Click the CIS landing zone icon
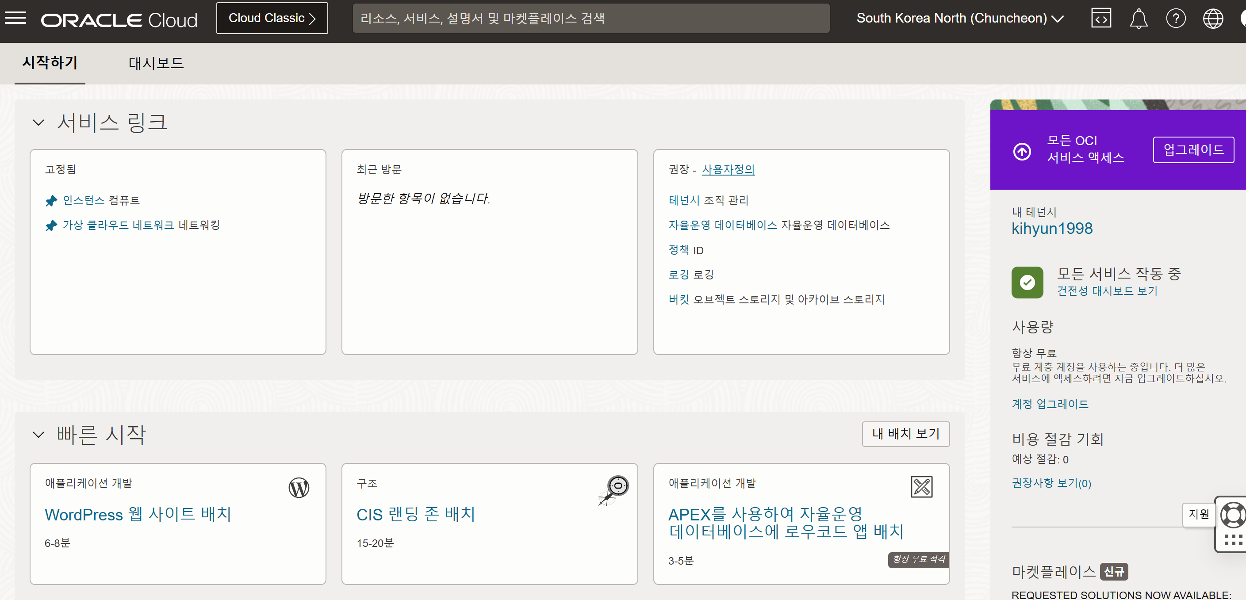The image size is (1246, 600). tap(613, 490)
